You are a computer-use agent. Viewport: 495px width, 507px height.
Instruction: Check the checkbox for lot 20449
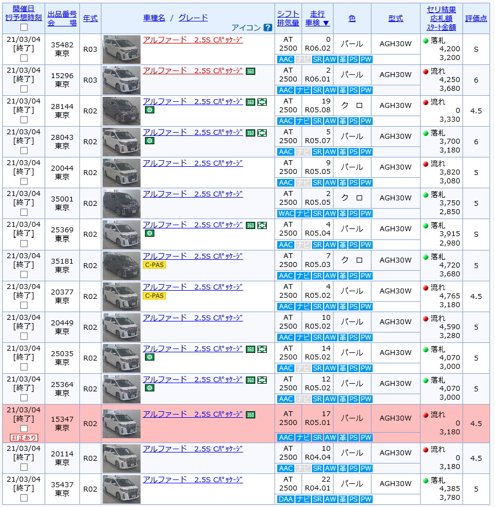pyautogui.click(x=24, y=336)
